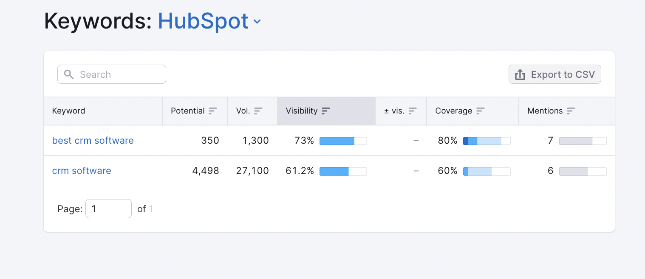Click the export share icon
The width and height of the screenshot is (645, 279).
coord(520,75)
